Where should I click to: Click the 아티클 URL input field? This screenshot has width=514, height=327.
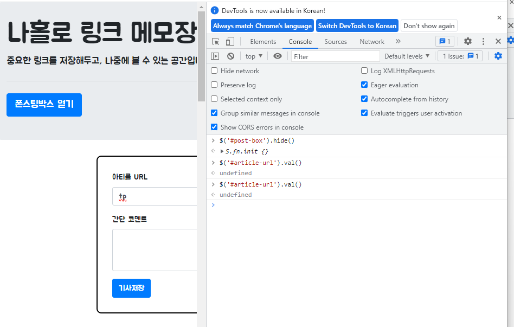click(155, 196)
